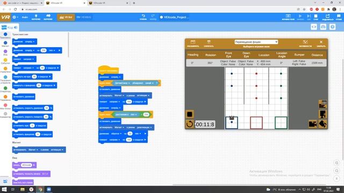Open обратно direction dropdown in the workspace drive block
Viewport: 344px width, 193px height.
pos(116,133)
